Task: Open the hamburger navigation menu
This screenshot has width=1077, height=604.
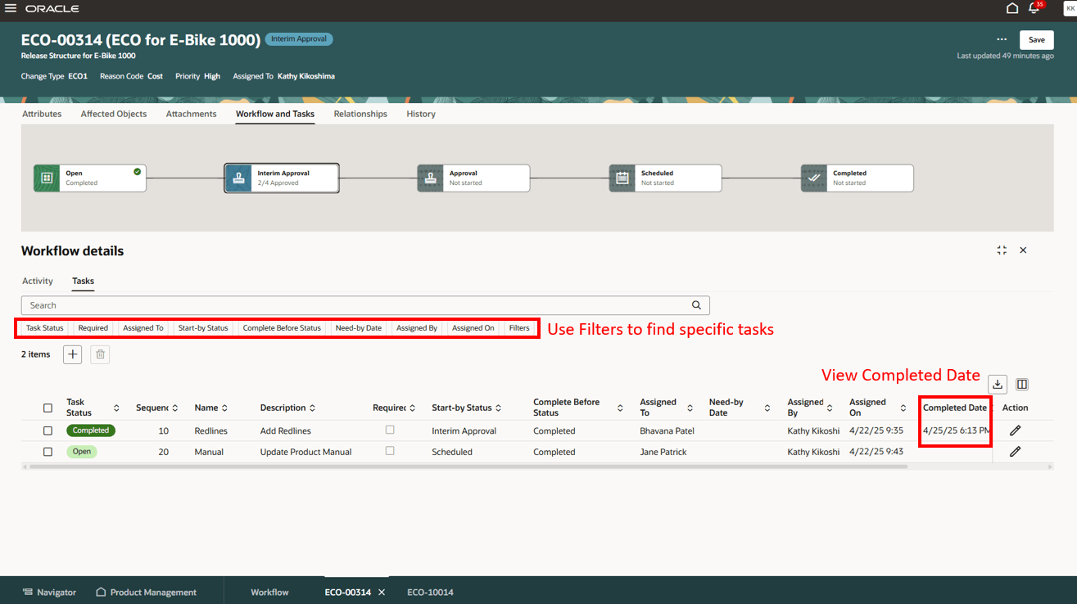Action: (x=11, y=8)
